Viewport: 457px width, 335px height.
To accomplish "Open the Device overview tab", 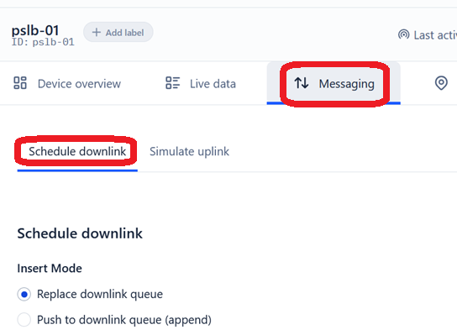I will click(x=67, y=84).
